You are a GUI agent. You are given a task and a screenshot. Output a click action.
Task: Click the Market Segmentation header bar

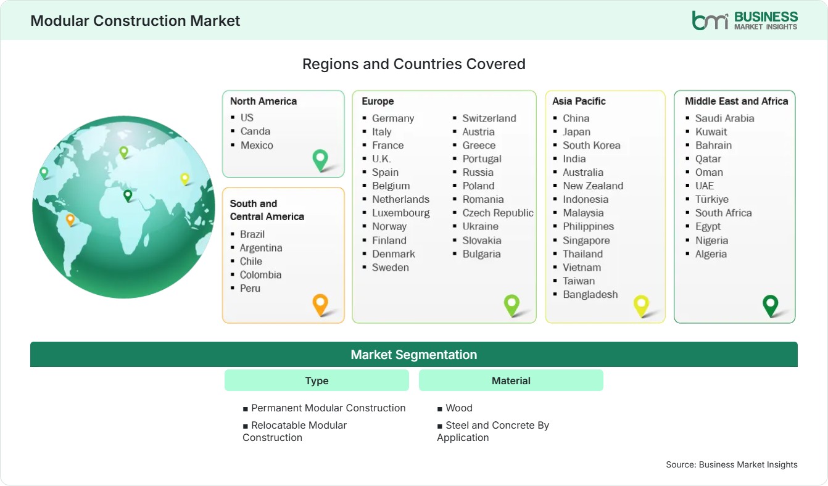[414, 355]
